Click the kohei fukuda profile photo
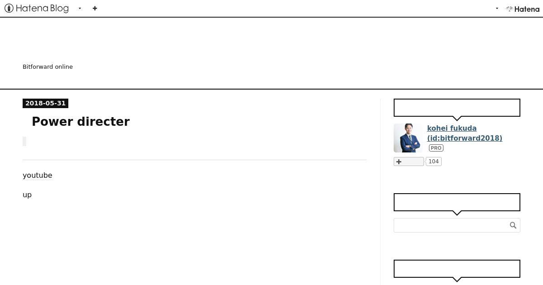The width and height of the screenshot is (543, 285). click(x=408, y=138)
